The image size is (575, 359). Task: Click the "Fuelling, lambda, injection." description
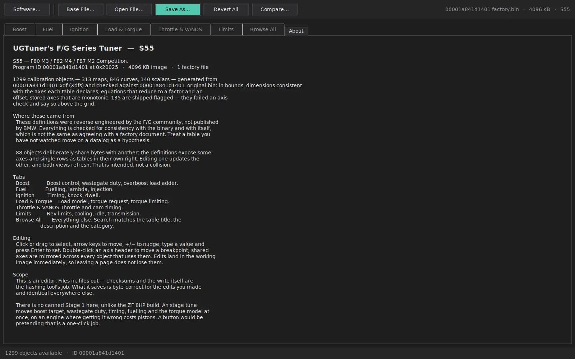pos(79,189)
